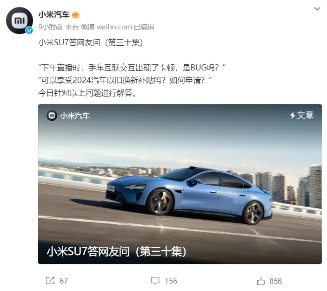
Task: Click the MI logo inside article card
Action: tap(52, 115)
